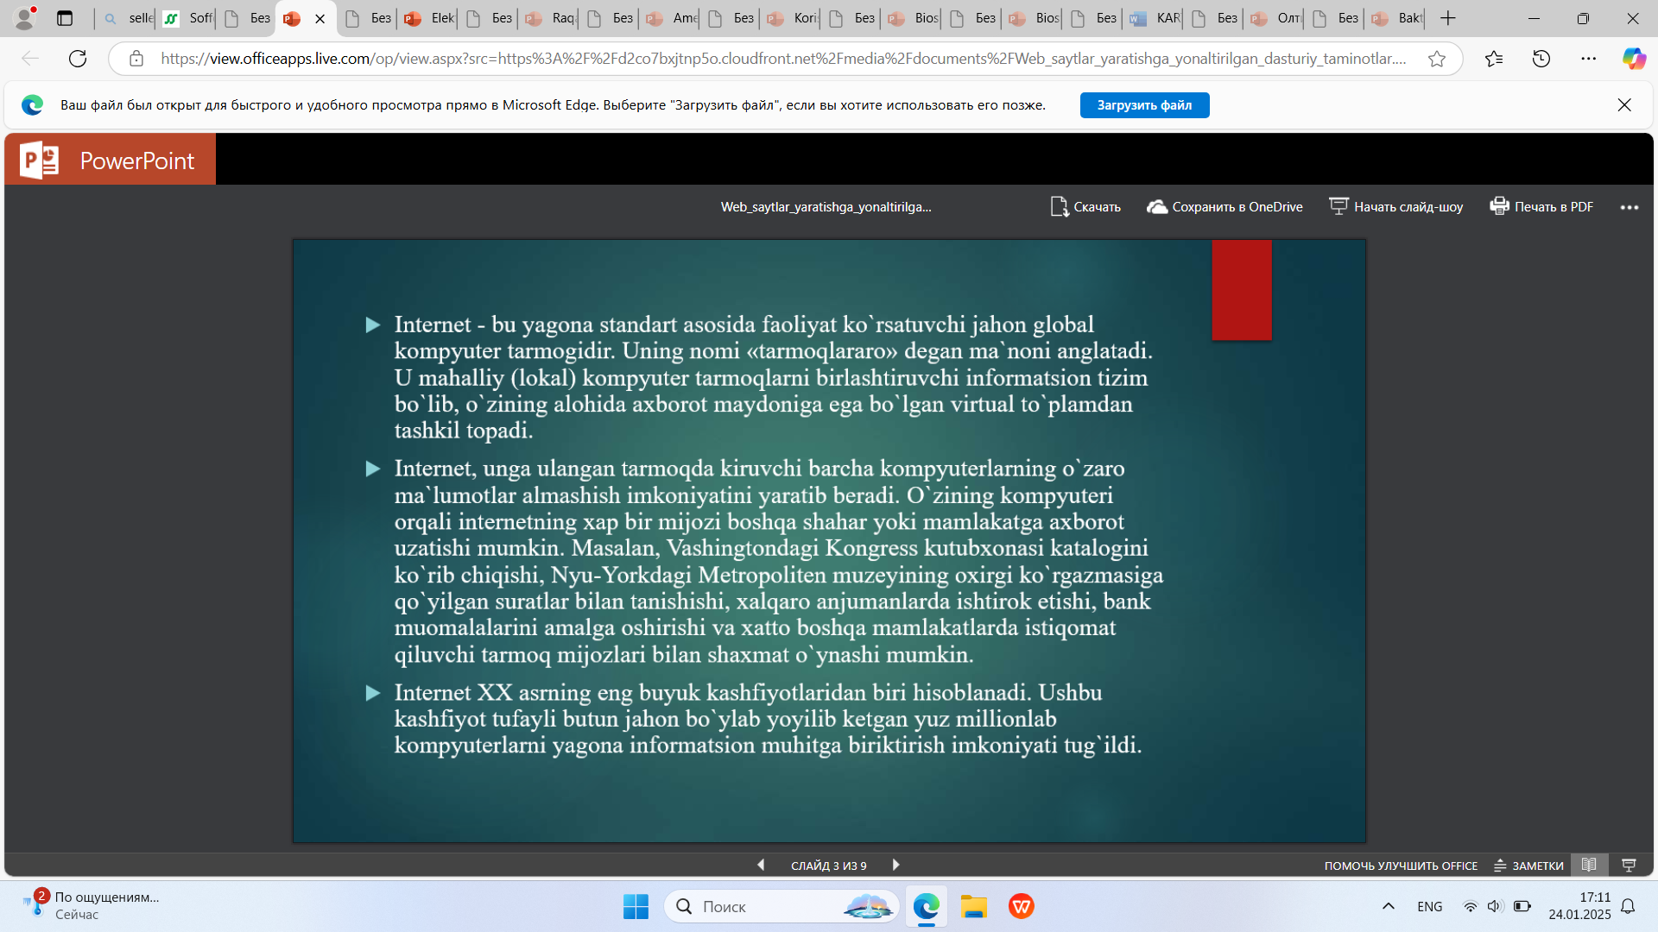Switch to reading view icon
Screen dimensions: 1658x932
coord(1589,865)
